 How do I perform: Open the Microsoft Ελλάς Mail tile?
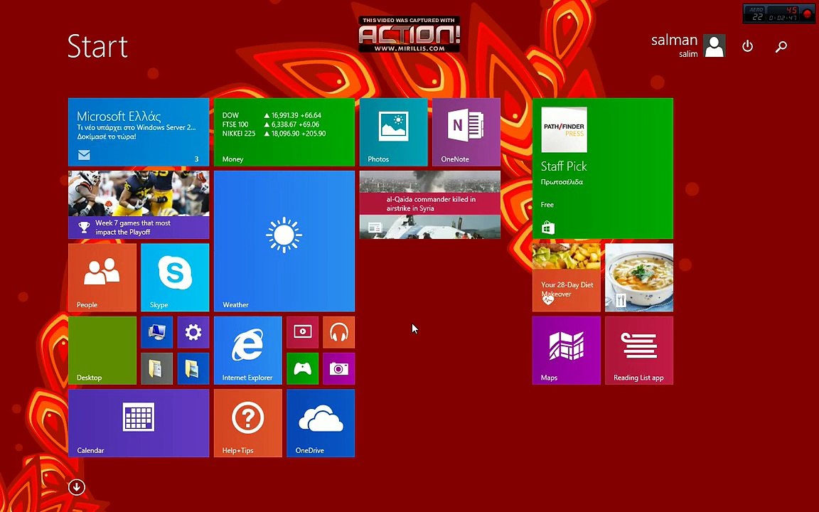139,132
